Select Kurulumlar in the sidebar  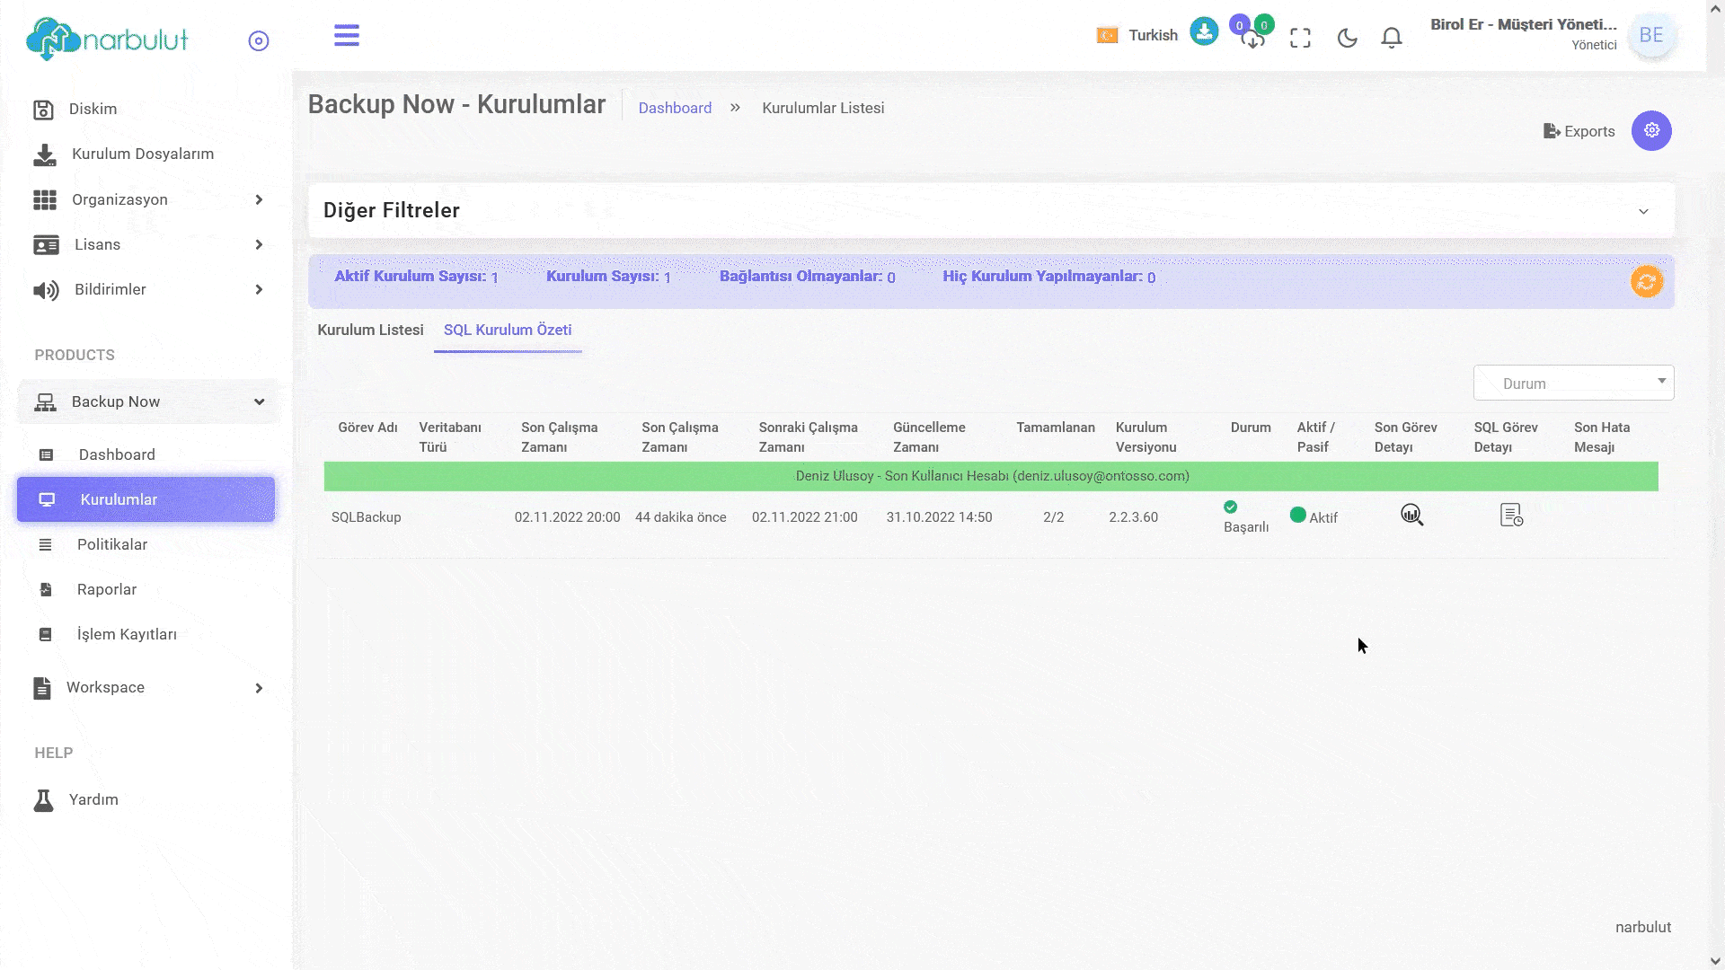tap(146, 499)
